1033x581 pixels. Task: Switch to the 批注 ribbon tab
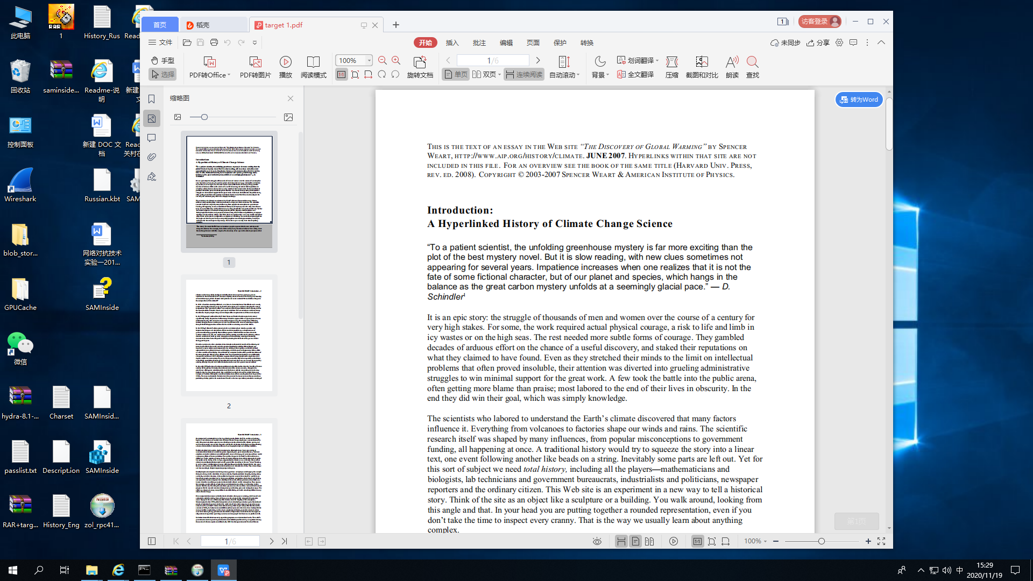pyautogui.click(x=479, y=42)
